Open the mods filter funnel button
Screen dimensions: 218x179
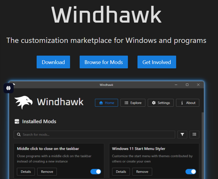[x=182, y=134]
